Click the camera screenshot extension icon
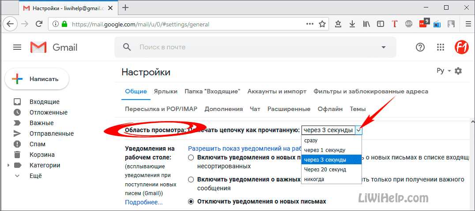The height and width of the screenshot is (211, 475). pyautogui.click(x=437, y=24)
